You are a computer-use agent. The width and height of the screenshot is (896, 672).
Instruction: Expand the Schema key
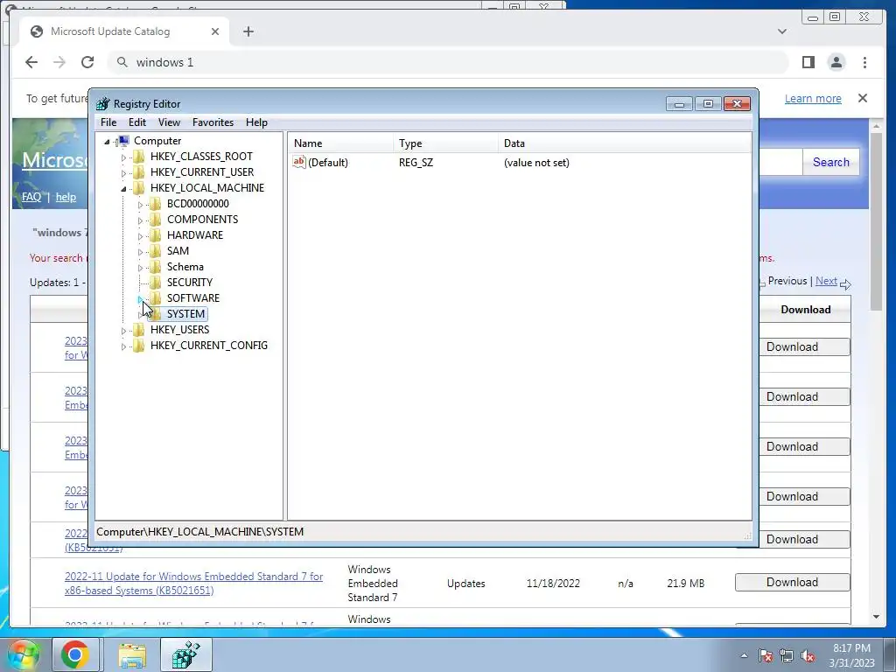pos(140,268)
